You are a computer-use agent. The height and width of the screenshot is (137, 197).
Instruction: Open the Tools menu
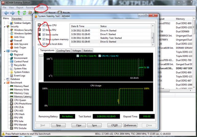[41, 7]
